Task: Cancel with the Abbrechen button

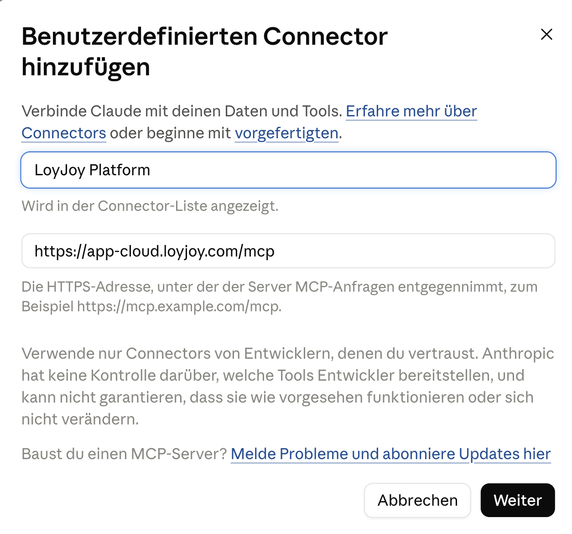Action: coord(417,500)
